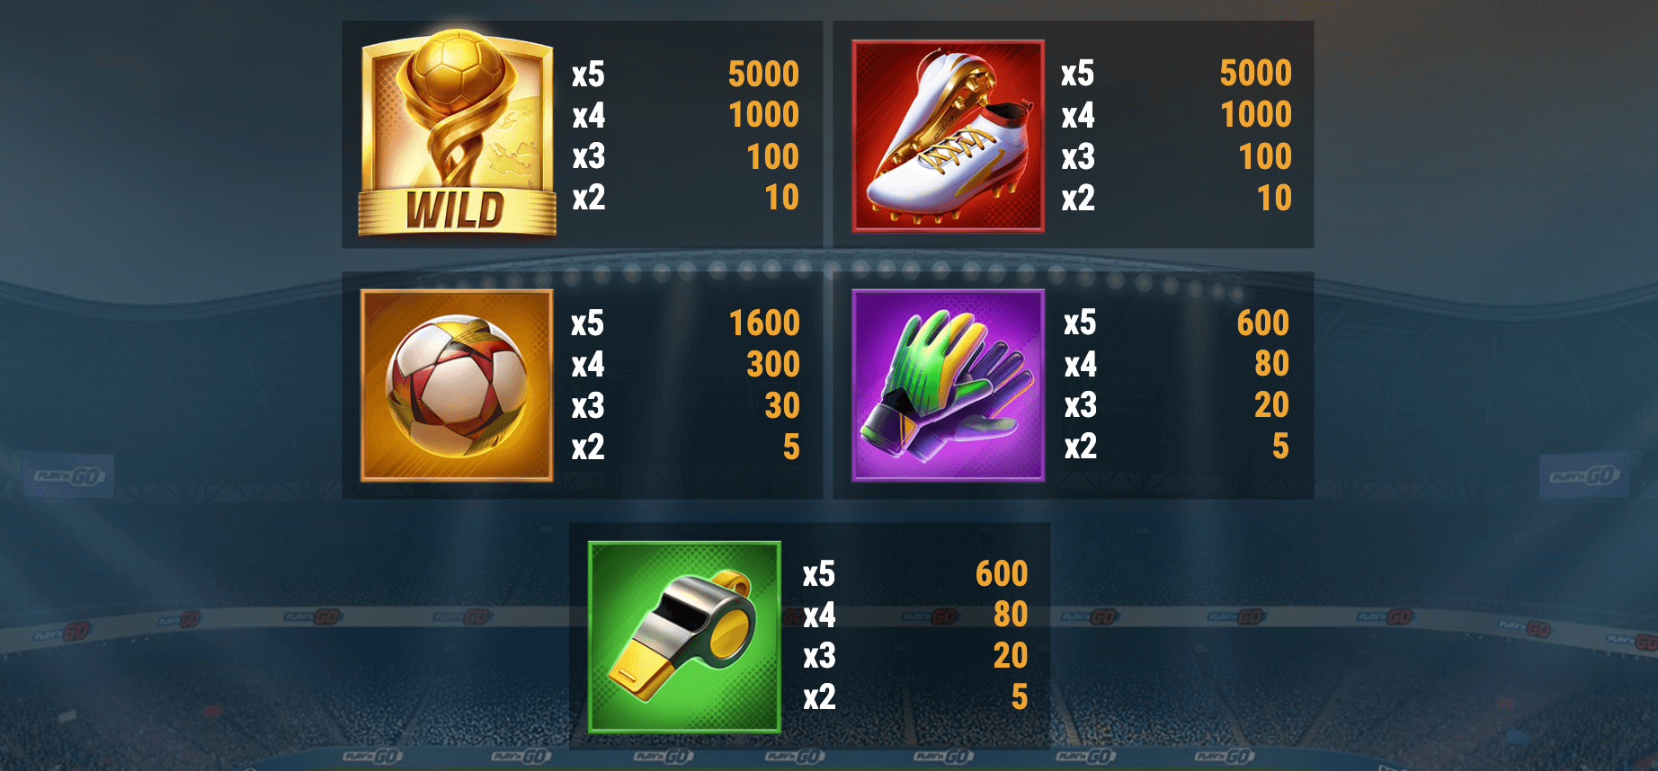Click the x2 multiplier beside WILD symbol
Screen dimensions: 1658x771
coord(589,198)
